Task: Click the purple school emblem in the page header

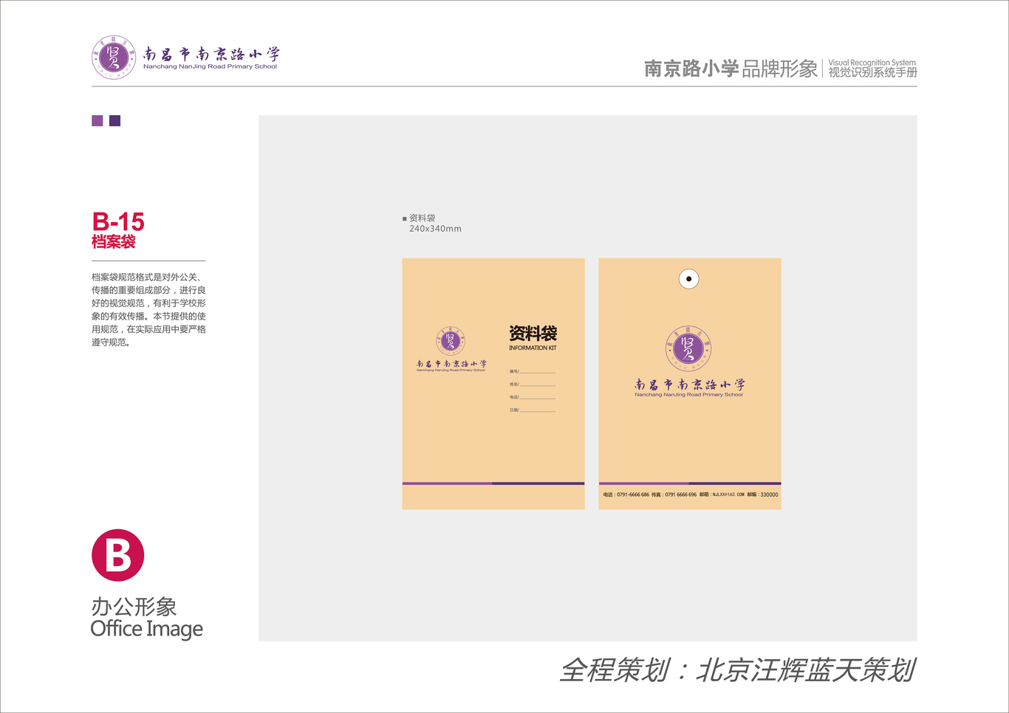Action: 114,57
